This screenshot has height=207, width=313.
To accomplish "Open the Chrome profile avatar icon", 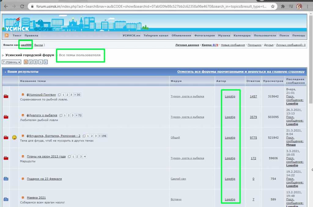I will point(299,6).
